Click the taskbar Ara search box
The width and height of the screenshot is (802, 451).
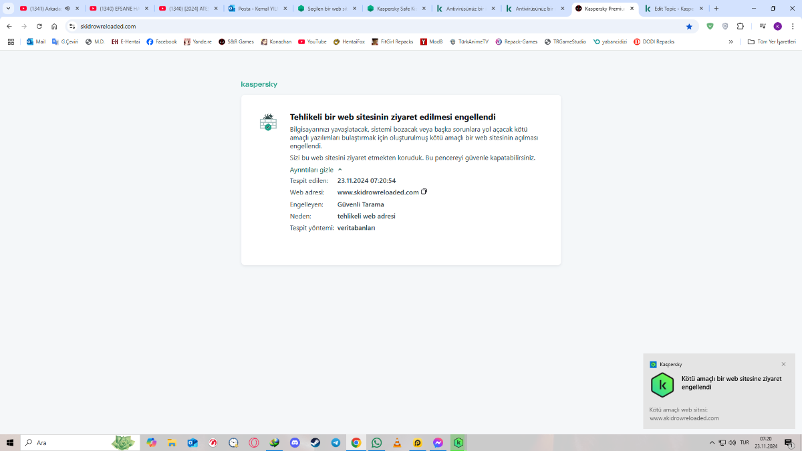coord(80,442)
